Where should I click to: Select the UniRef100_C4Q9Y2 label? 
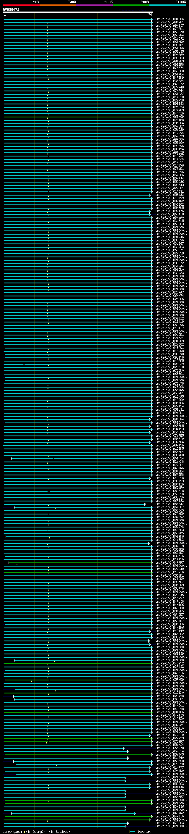170,663
